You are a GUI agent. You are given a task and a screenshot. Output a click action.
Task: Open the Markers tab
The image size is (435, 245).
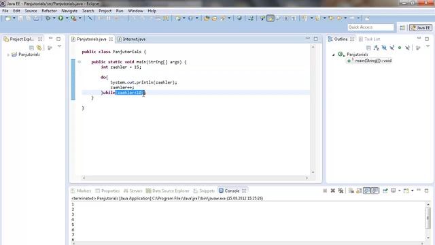(x=81, y=191)
